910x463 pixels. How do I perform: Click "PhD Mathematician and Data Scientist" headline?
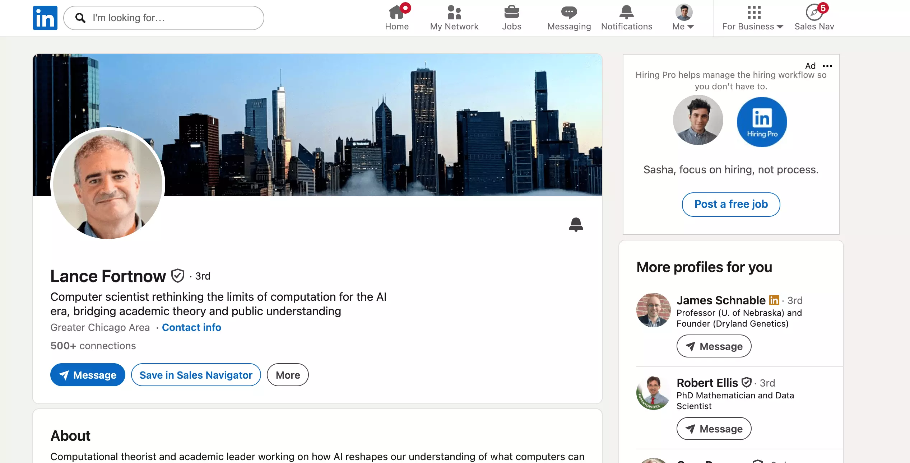735,401
